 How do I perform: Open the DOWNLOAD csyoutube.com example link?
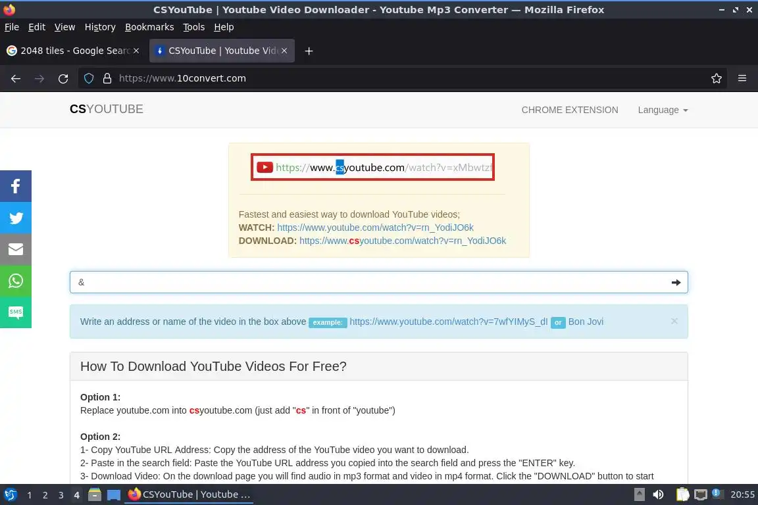(403, 241)
